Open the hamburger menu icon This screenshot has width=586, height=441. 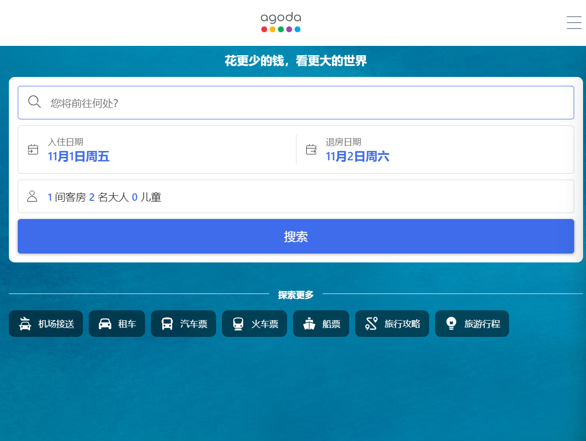click(574, 22)
